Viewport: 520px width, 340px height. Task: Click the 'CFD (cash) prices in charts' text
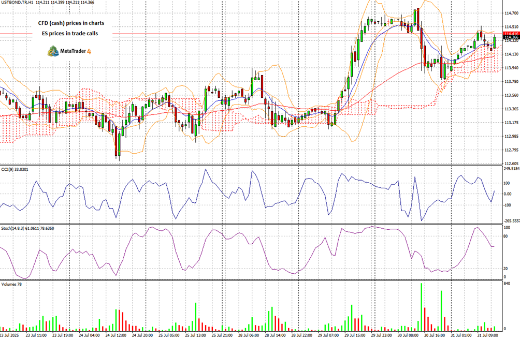[x=71, y=23]
